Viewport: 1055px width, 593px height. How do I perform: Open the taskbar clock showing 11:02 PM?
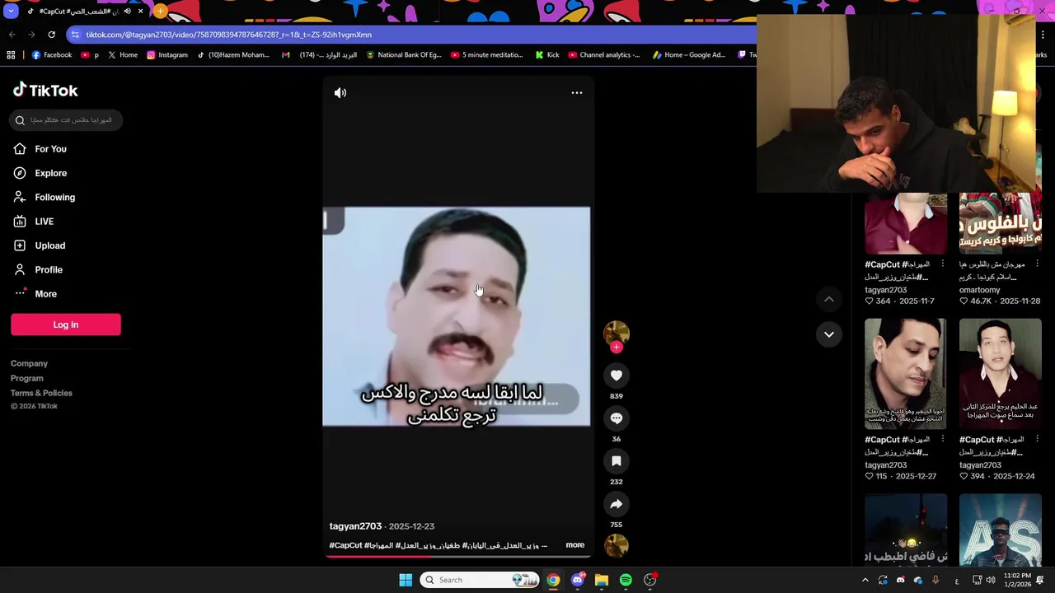click(1018, 580)
